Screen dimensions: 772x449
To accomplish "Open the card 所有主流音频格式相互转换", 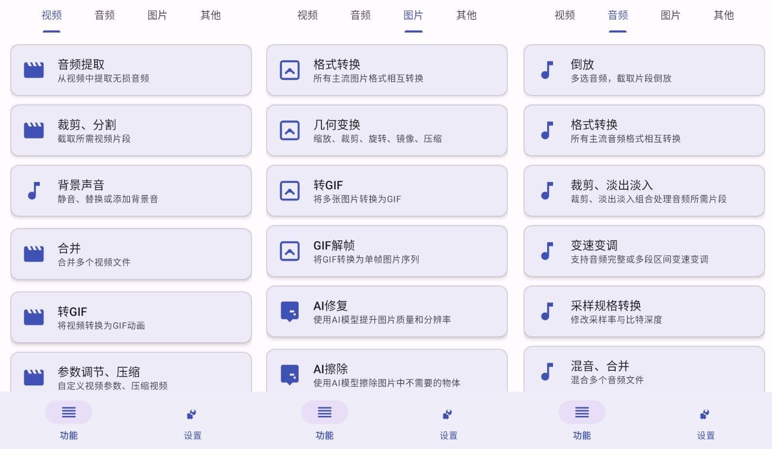I will (644, 131).
